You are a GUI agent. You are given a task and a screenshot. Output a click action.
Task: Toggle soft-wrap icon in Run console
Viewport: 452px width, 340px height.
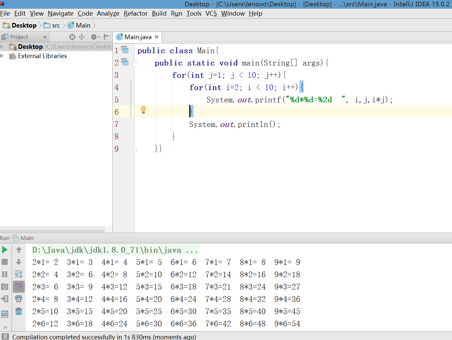19,274
